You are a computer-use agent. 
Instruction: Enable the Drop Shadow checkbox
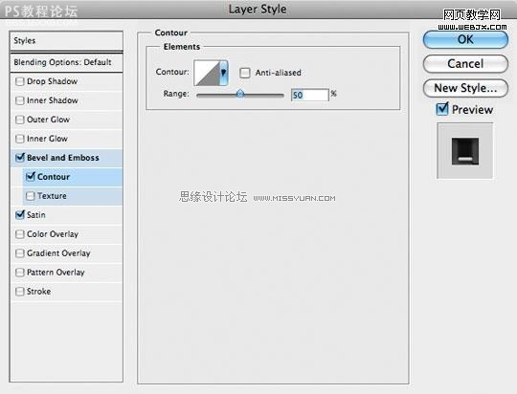click(20, 81)
